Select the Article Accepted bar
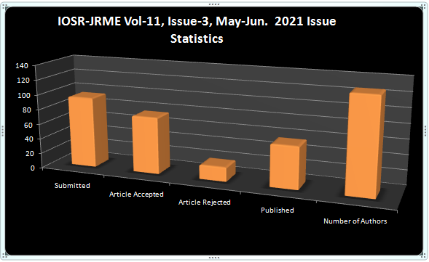Image resolution: width=429 pixels, height=262 pixels. tap(151, 142)
